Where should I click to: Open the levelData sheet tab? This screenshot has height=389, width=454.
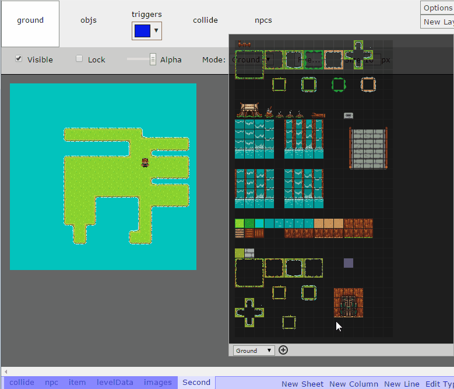[x=115, y=383]
